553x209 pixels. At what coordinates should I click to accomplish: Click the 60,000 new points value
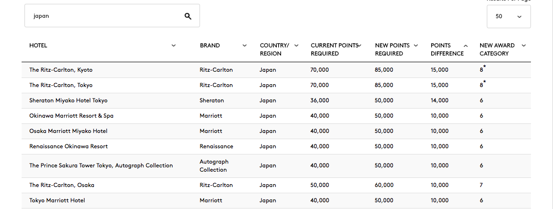(x=384, y=185)
